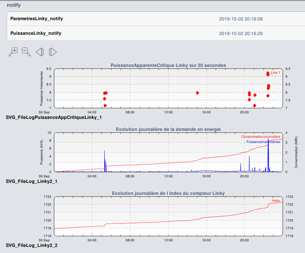This screenshot has width=305, height=253.
Task: Open the PuissanceLinky_notify device link
Action: click(36, 33)
